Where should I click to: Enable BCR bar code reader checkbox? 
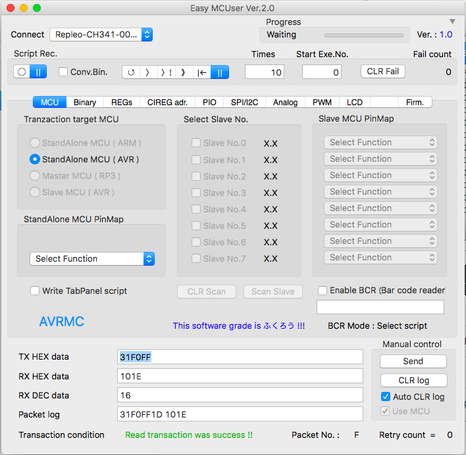click(x=323, y=290)
